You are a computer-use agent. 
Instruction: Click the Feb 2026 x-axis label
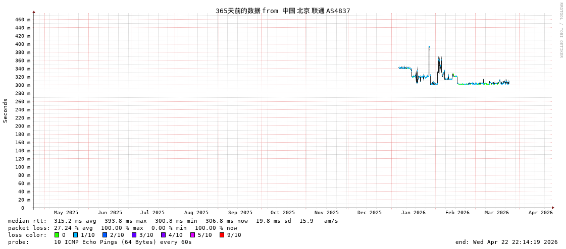457,213
